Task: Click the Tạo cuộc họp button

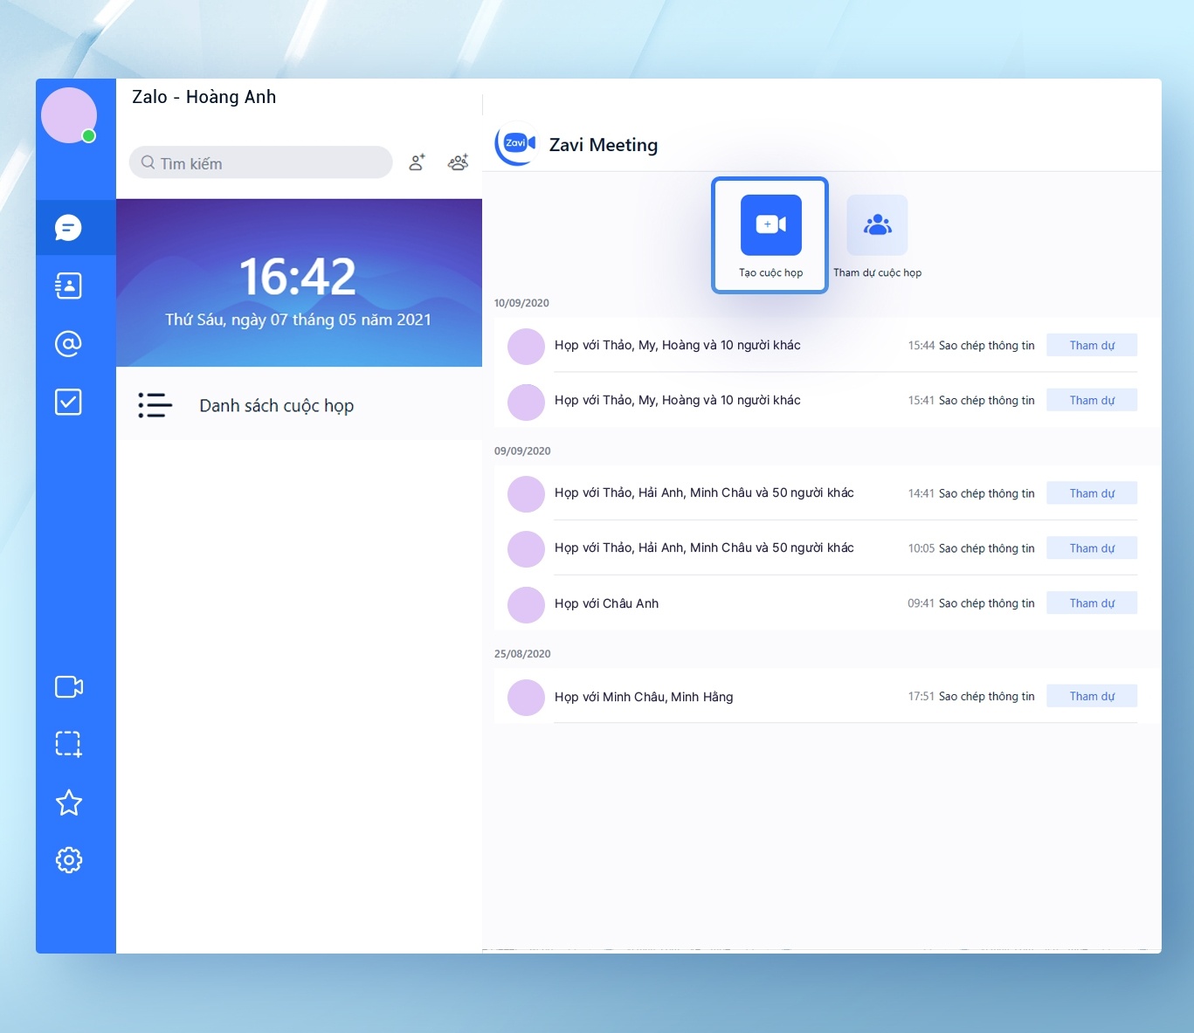Action: [770, 236]
